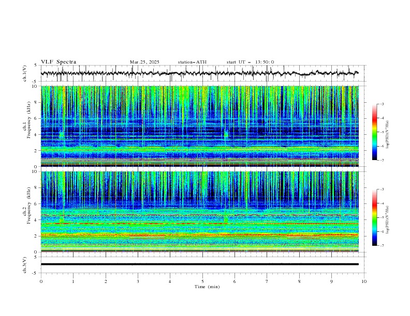Click time axis tick label "1"
410x316 pixels.
tap(73, 281)
